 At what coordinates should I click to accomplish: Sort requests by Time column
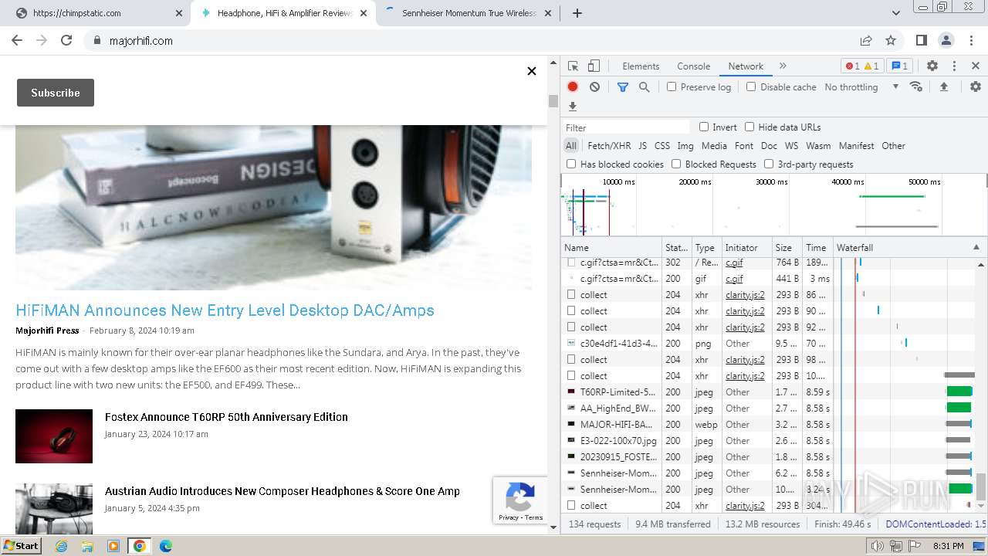[817, 248]
